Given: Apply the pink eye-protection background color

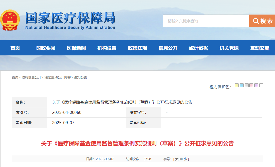Looking at the screenshot, I should [x=251, y=86].
